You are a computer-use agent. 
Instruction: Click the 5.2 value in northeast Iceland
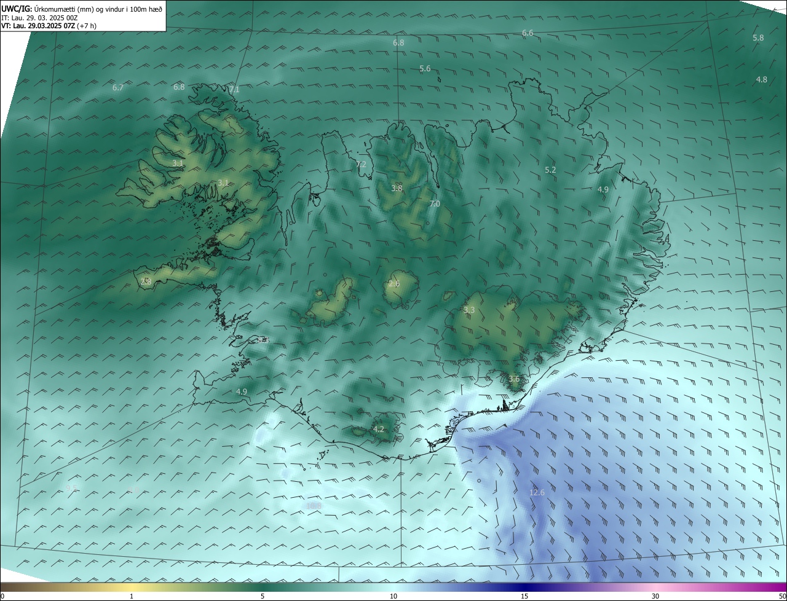tap(550, 170)
